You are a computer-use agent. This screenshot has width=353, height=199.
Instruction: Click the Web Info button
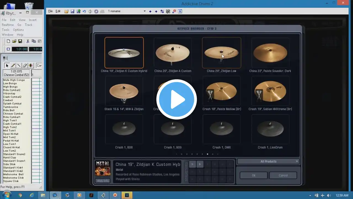(103, 181)
